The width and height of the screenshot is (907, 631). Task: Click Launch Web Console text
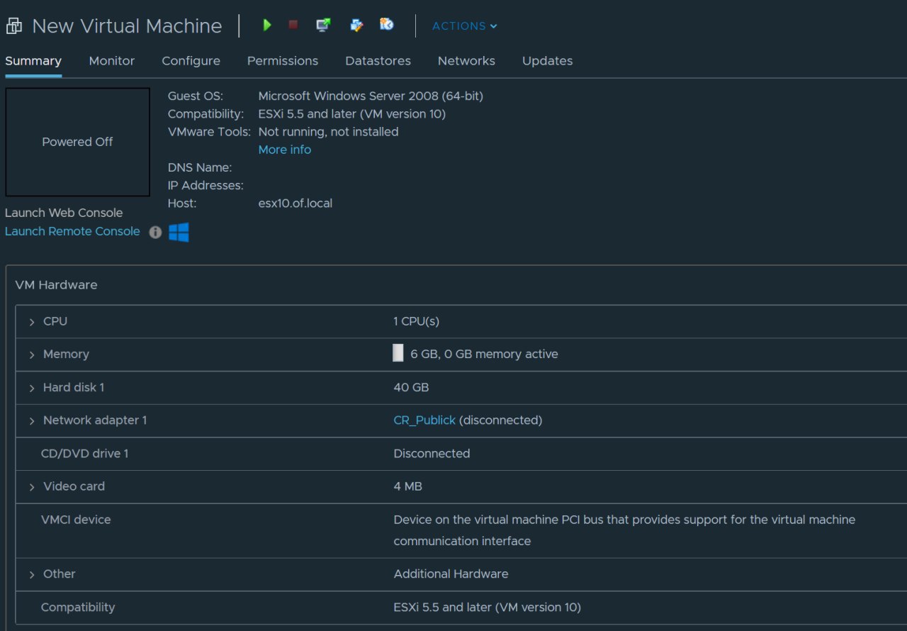pyautogui.click(x=64, y=213)
